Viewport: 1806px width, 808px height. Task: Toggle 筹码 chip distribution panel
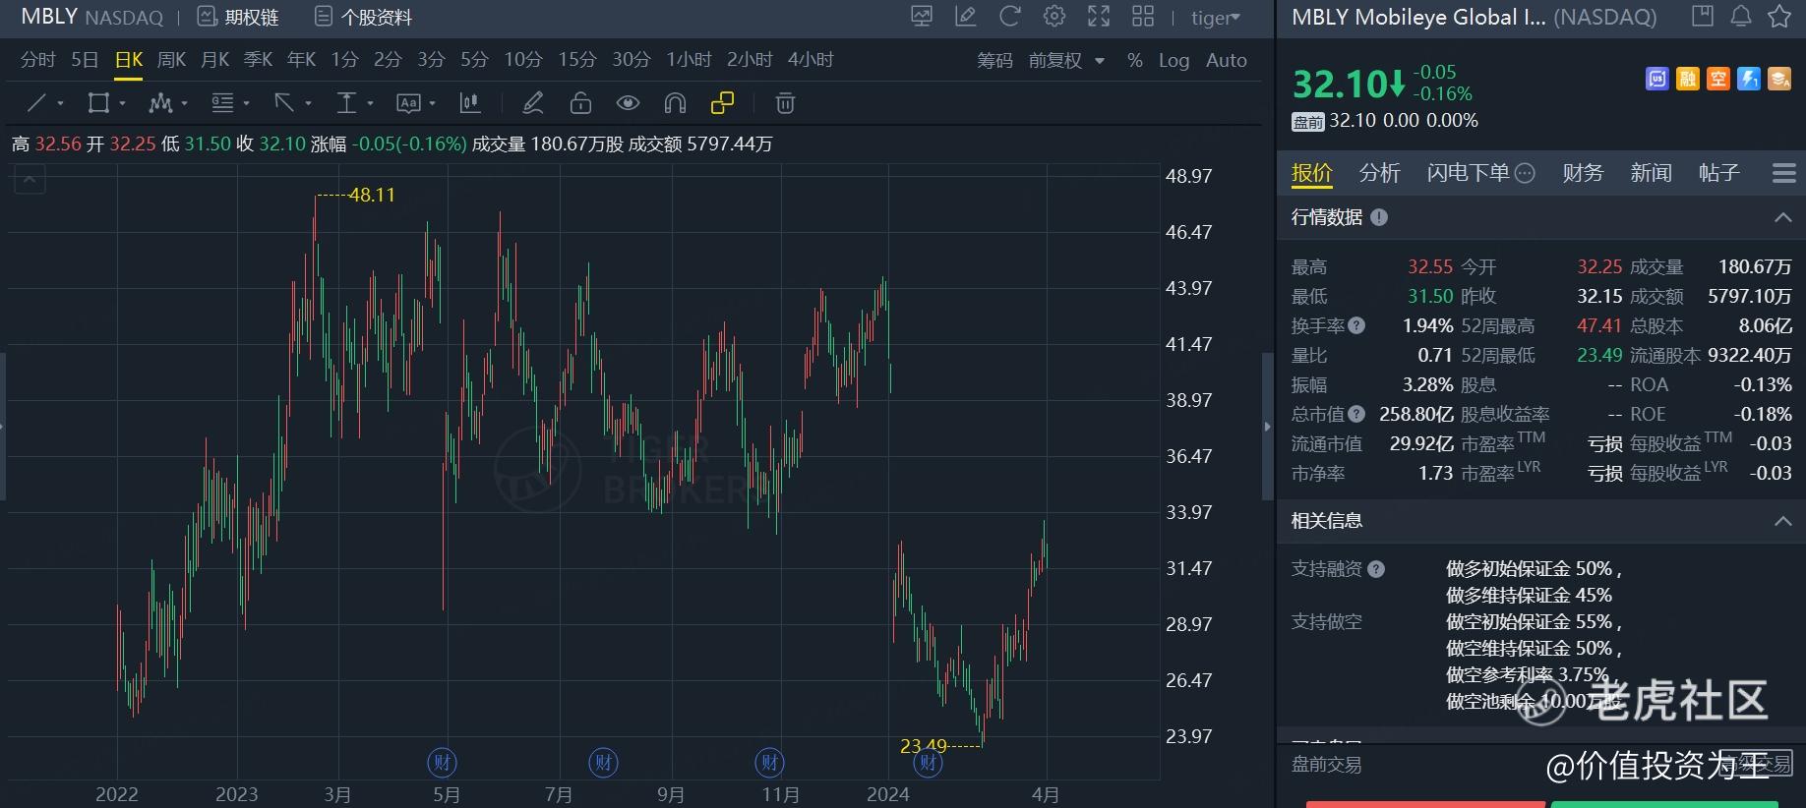994,60
